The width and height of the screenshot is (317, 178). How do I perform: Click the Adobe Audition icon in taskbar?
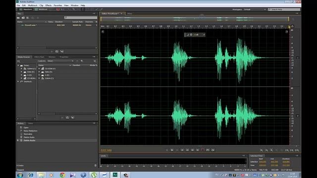[115, 175]
